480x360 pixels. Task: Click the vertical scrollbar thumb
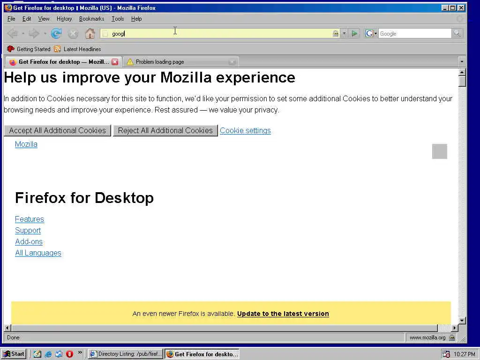[462, 82]
